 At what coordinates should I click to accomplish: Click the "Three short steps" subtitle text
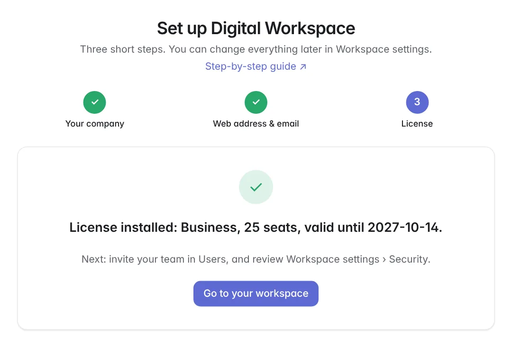[x=256, y=49]
